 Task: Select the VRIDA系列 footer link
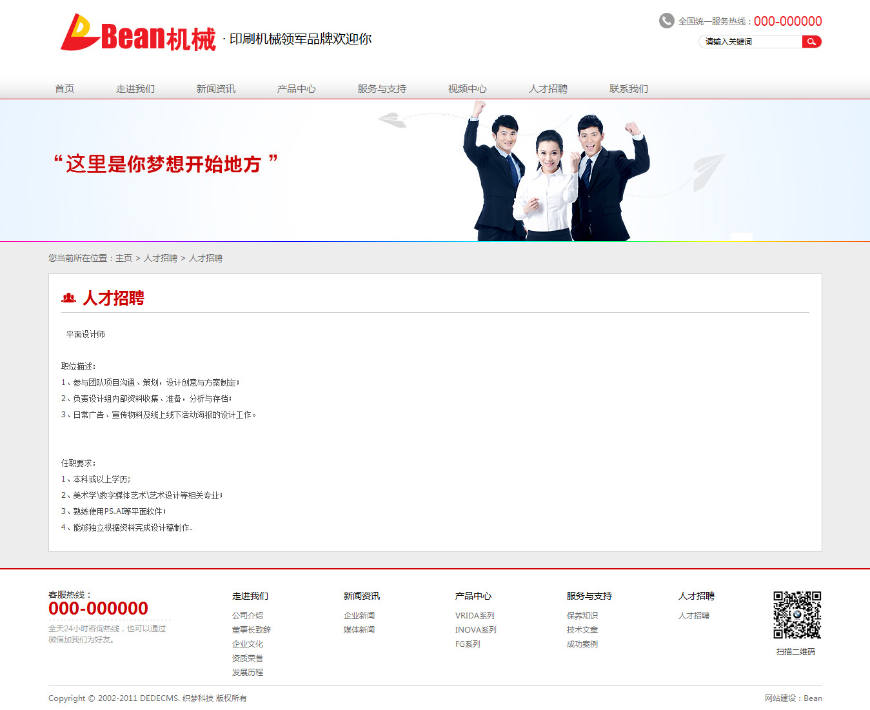475,616
